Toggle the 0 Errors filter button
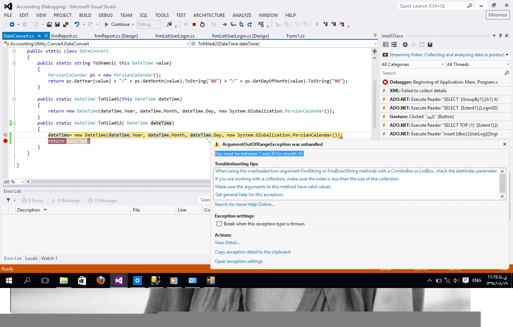The width and height of the screenshot is (513, 327). (x=32, y=201)
